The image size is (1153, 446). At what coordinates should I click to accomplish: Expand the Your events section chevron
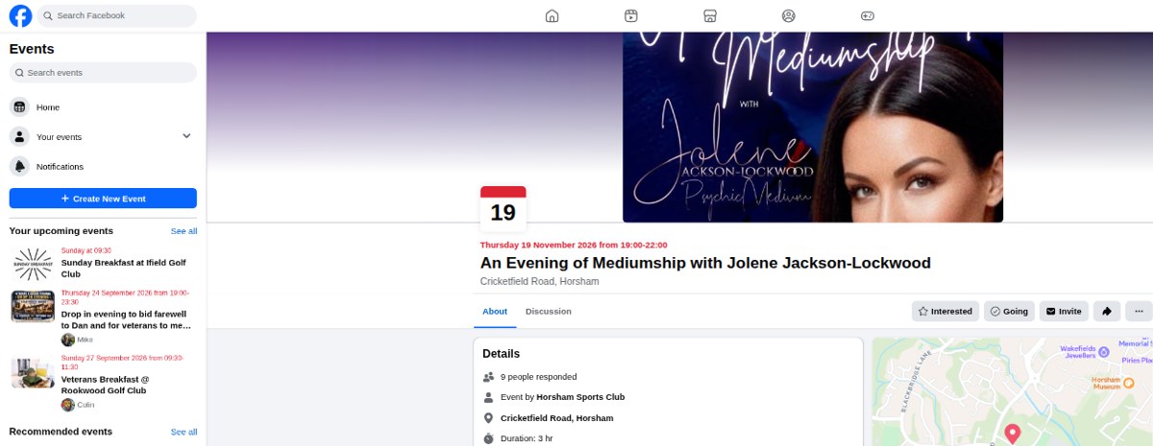coord(186,136)
